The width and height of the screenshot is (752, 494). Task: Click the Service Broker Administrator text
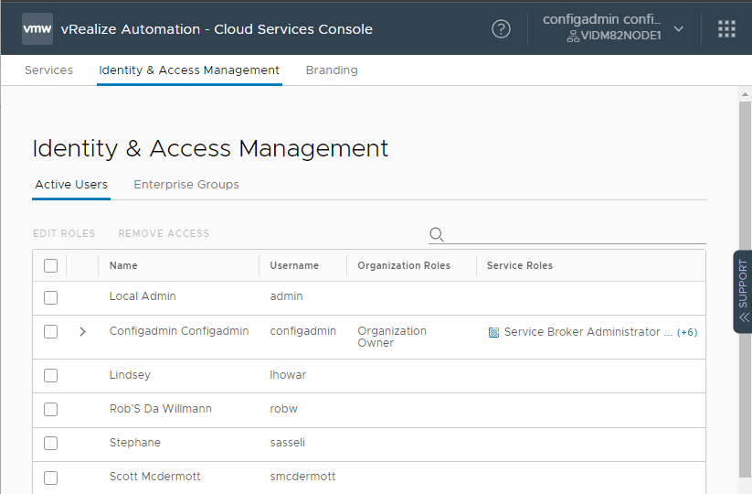point(582,332)
